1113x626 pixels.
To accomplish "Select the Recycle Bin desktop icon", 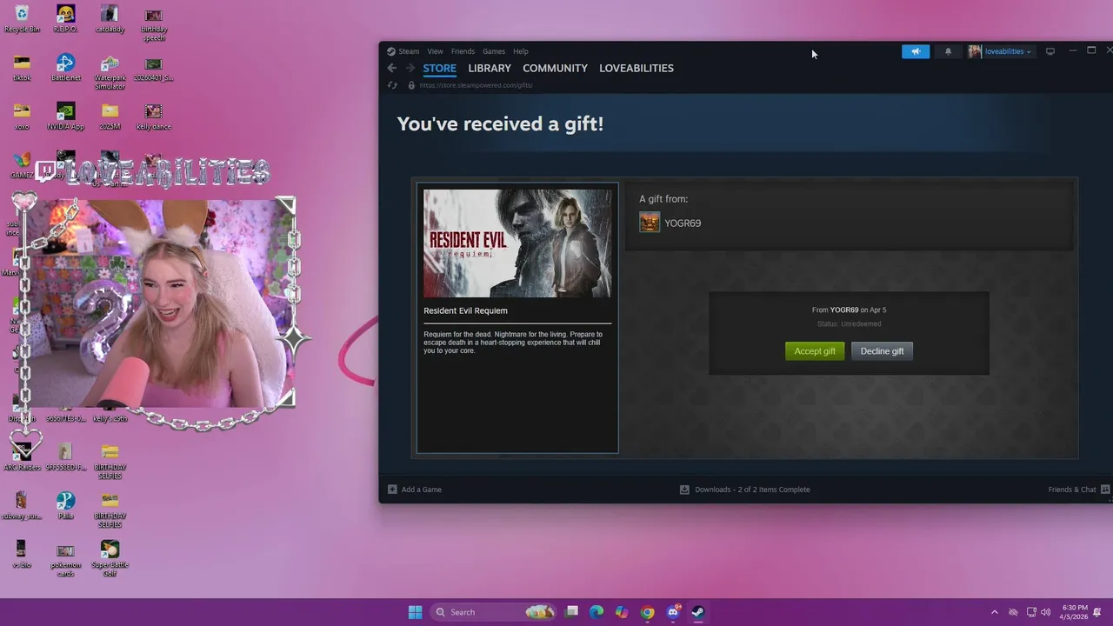I will 22,19.
